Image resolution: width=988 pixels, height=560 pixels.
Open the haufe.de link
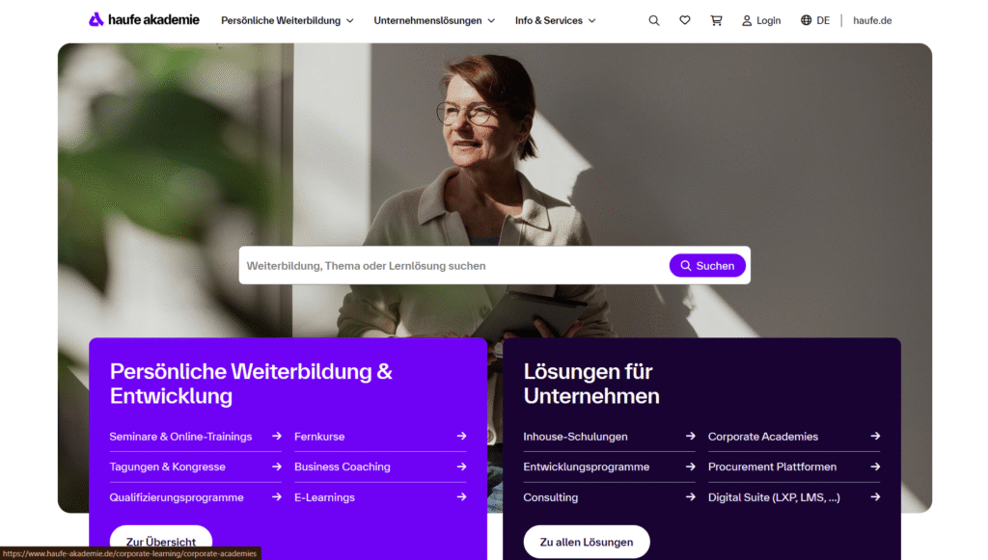872,21
